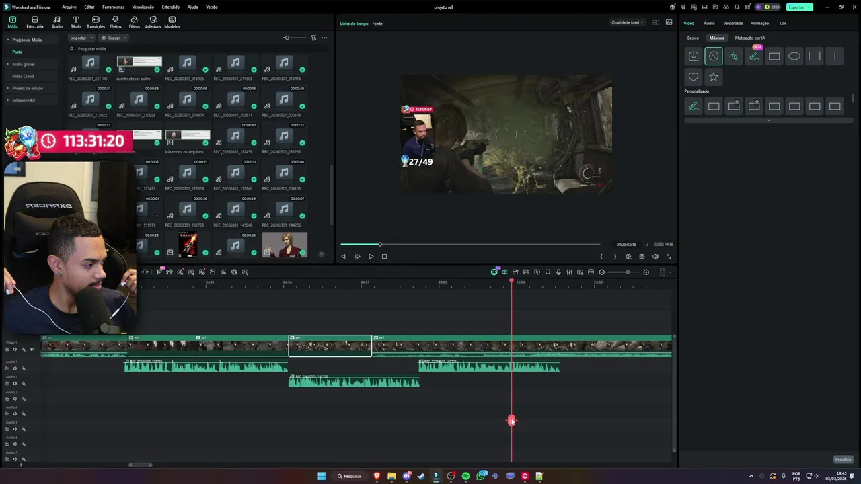Open the Adesivos library tab
Image resolution: width=861 pixels, height=484 pixels.
tap(153, 22)
